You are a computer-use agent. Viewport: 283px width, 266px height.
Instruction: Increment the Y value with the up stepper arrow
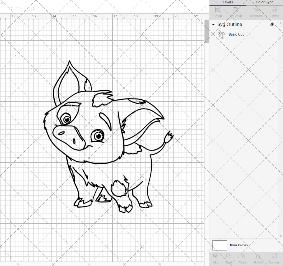click(x=33, y=7)
